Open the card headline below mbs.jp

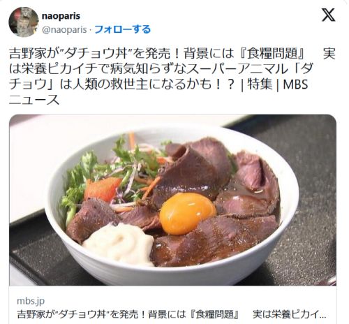tap(172, 314)
